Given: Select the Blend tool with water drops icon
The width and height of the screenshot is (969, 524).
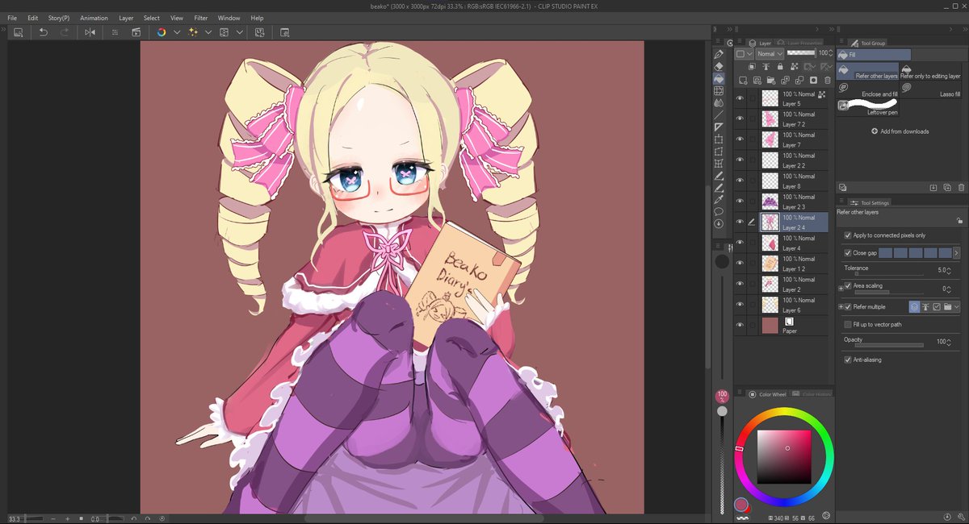Looking at the screenshot, I should click(x=719, y=102).
